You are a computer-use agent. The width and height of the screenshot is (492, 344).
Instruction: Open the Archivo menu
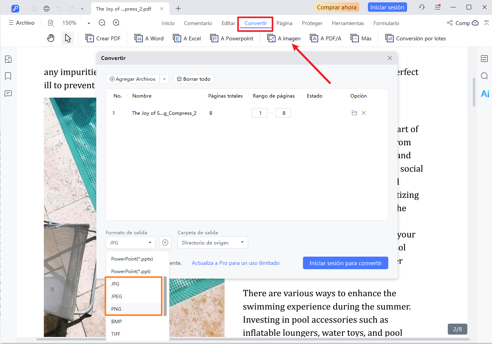coord(22,22)
